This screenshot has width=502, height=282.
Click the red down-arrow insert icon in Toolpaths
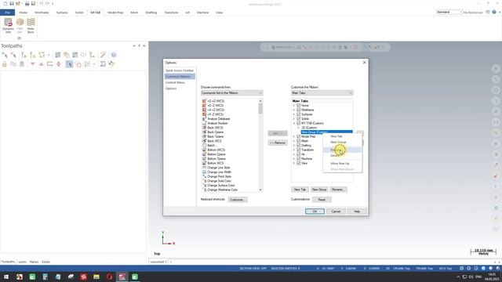(33, 64)
